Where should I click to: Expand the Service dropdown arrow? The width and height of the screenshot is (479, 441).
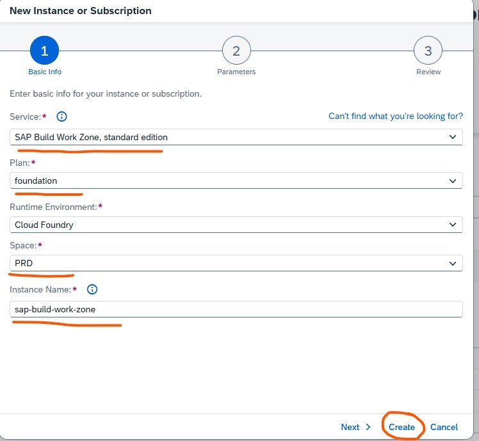pos(453,137)
